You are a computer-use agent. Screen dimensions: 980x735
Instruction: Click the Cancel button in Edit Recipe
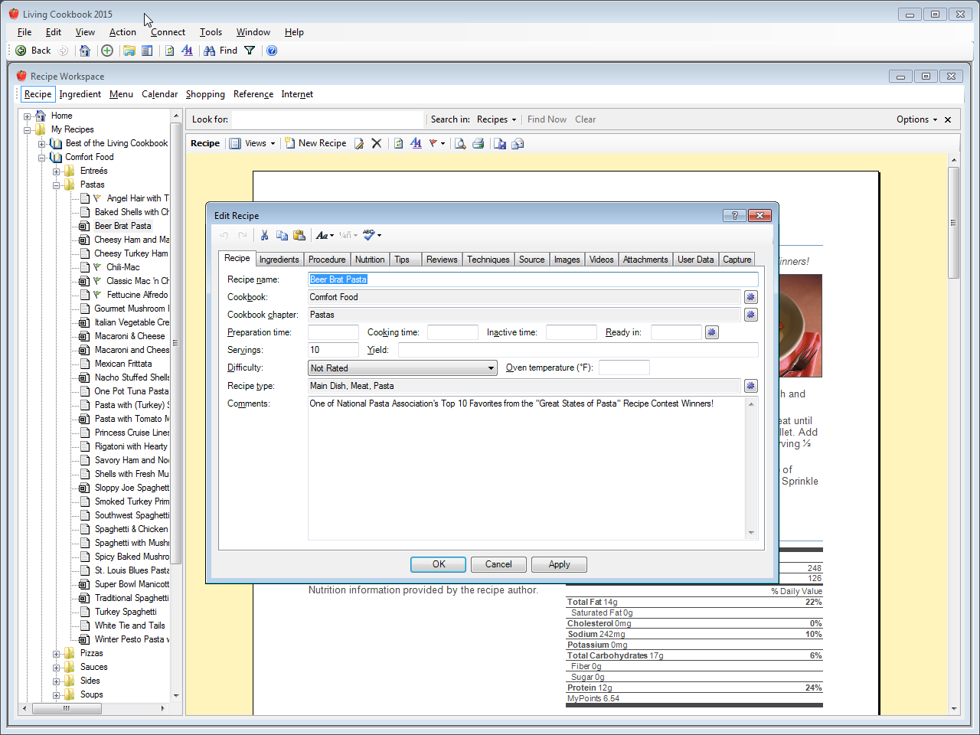coord(498,564)
